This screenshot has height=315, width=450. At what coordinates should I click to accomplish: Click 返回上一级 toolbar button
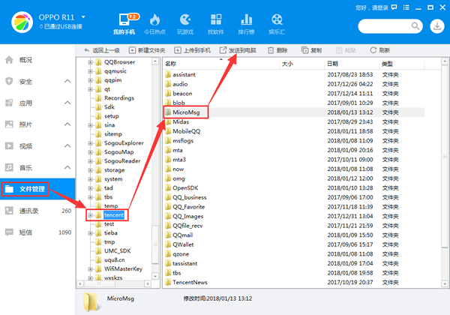pyautogui.click(x=101, y=50)
